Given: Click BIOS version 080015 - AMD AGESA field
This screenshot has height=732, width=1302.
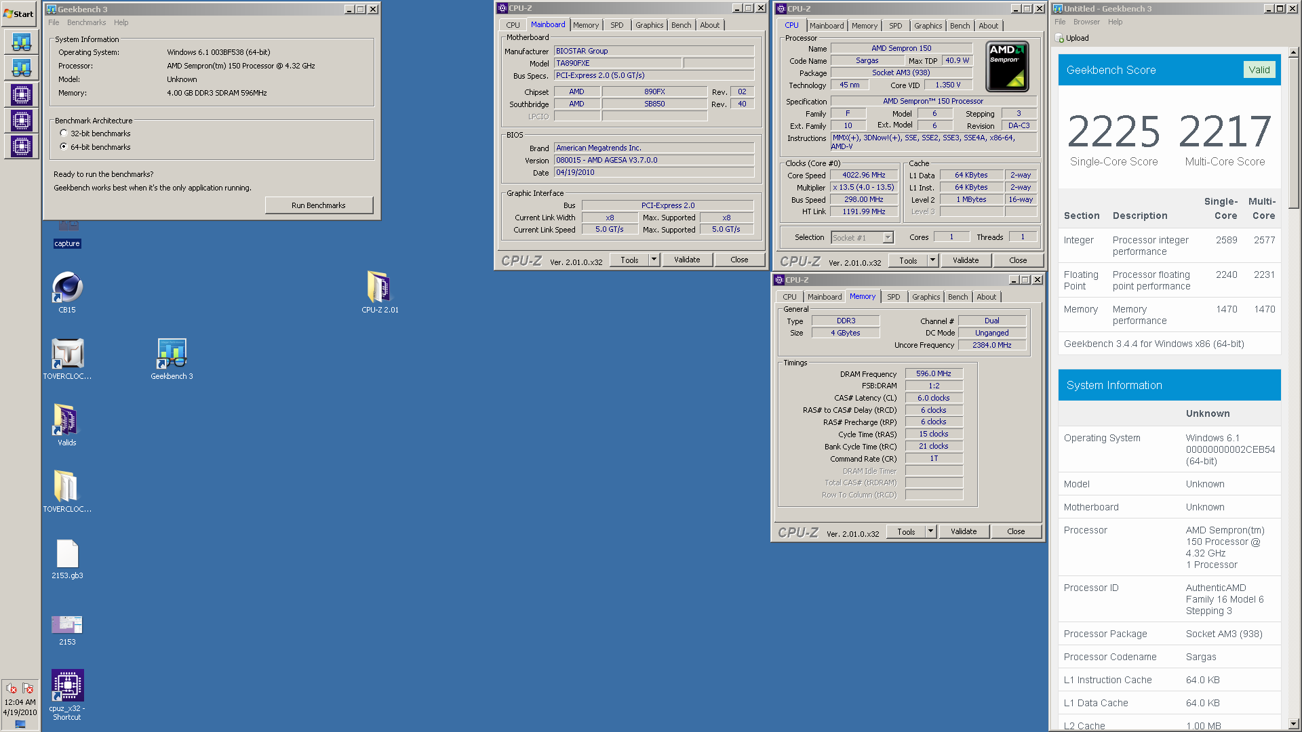Looking at the screenshot, I should tap(654, 160).
